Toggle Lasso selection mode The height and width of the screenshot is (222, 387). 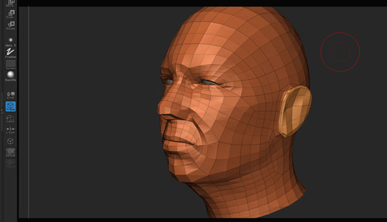coord(10,119)
